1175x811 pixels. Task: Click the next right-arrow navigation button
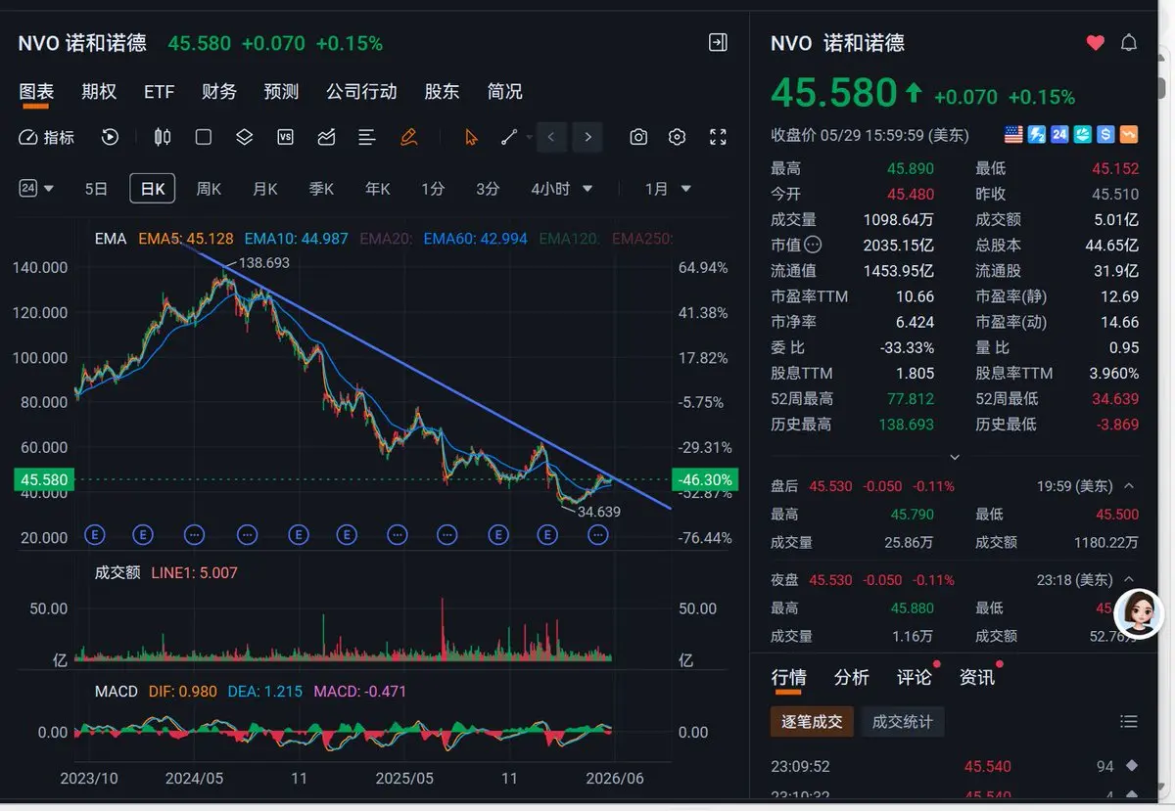(587, 137)
